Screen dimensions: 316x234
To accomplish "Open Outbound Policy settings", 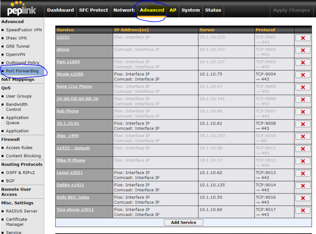I will [x=22, y=62].
